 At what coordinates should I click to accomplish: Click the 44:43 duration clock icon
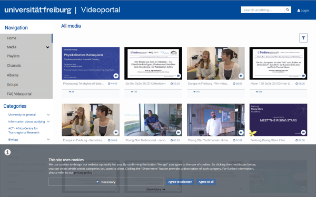(x=109, y=84)
